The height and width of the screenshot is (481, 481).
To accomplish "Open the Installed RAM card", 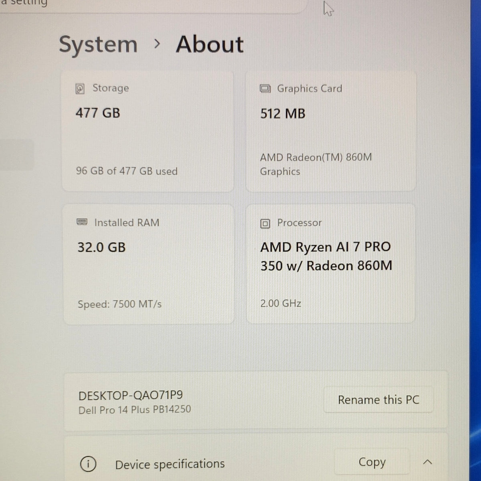I will pyautogui.click(x=149, y=264).
